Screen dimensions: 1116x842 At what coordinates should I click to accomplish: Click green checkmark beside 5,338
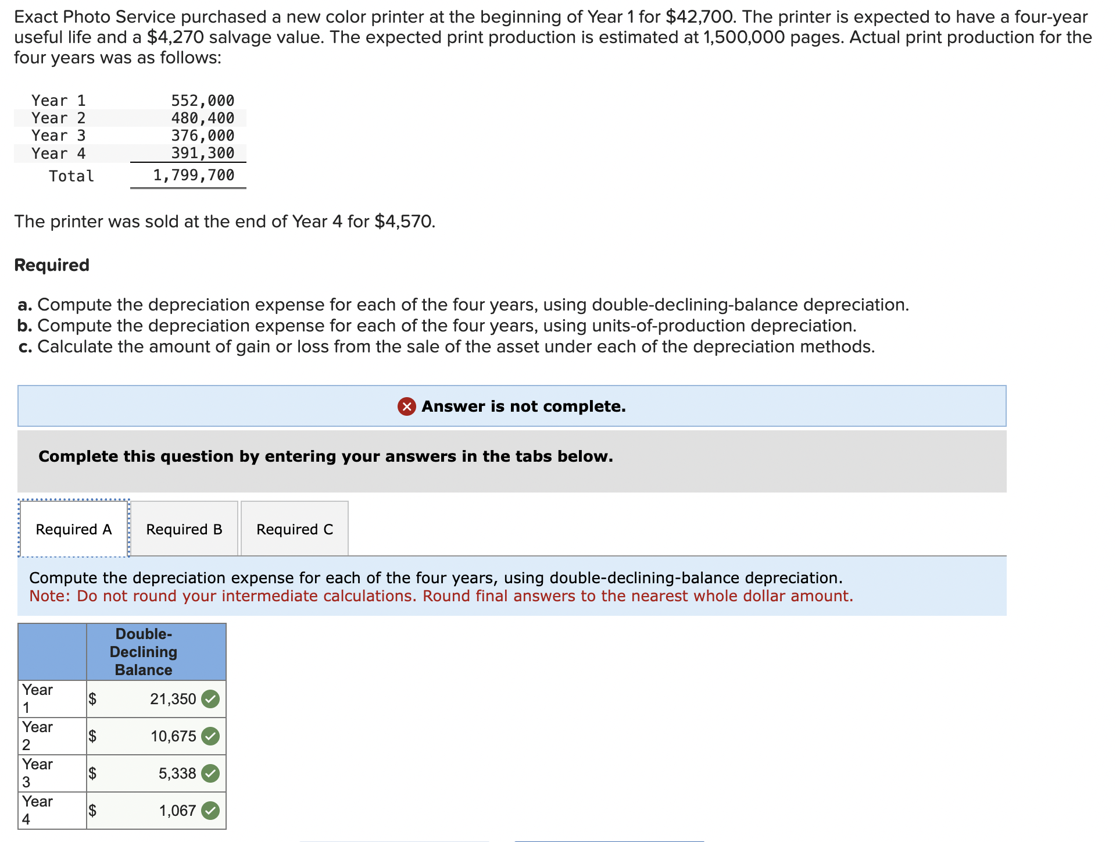(x=210, y=773)
